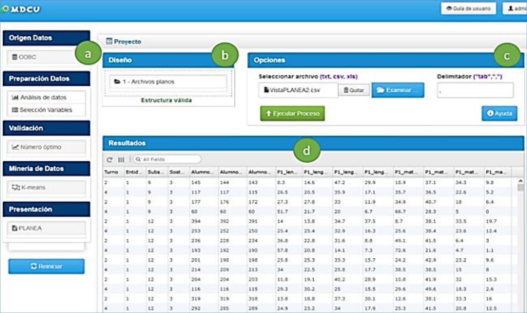Open the column chooser icon in Resultados
The height and width of the screenshot is (313, 527).
point(121,160)
